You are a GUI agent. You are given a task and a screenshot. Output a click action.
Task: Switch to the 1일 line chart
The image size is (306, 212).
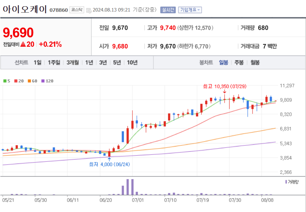(37, 63)
